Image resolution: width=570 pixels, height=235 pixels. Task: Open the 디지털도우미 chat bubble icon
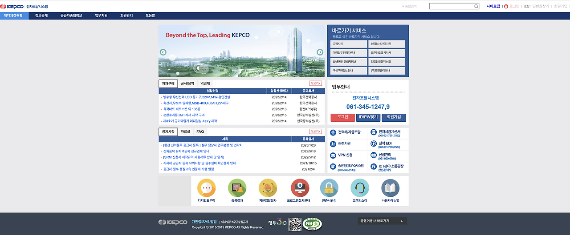click(x=206, y=188)
